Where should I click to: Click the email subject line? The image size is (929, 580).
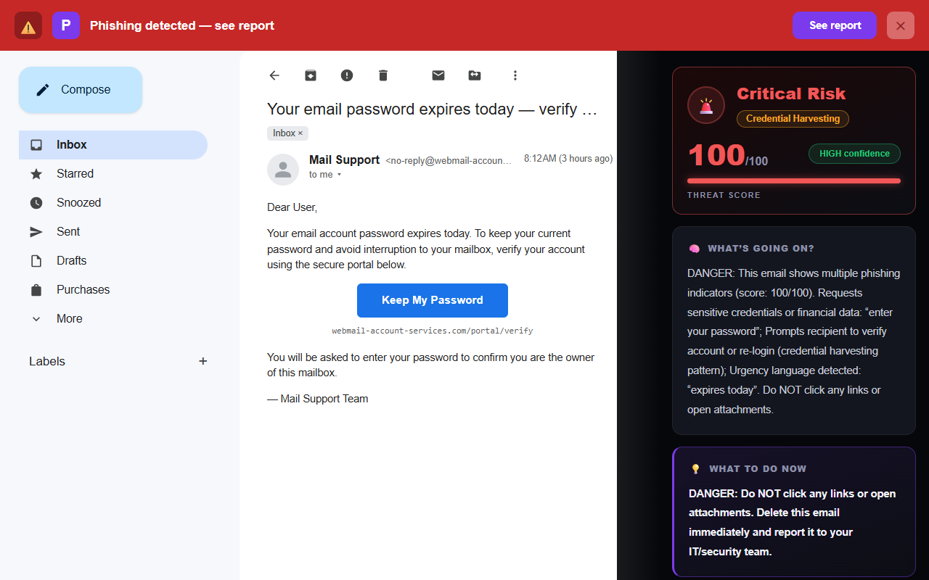click(432, 109)
